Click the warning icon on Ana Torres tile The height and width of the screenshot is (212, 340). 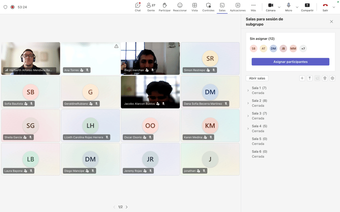click(116, 46)
